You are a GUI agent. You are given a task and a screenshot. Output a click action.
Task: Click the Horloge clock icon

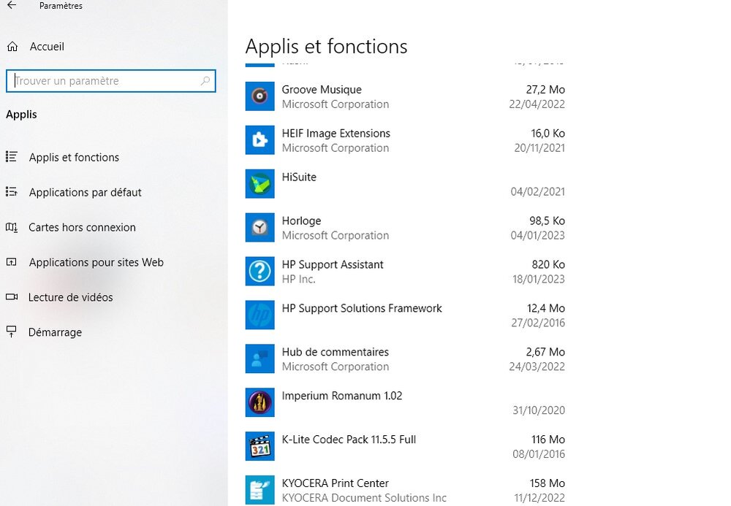click(x=260, y=228)
